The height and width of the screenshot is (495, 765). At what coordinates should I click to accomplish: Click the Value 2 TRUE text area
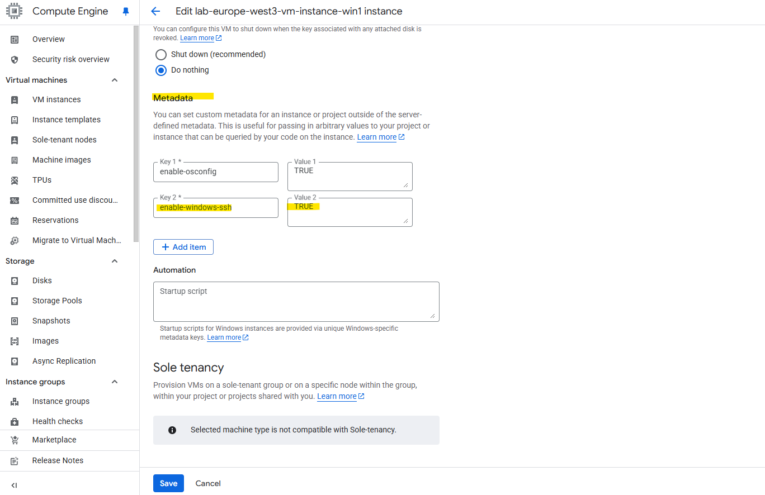click(x=350, y=212)
